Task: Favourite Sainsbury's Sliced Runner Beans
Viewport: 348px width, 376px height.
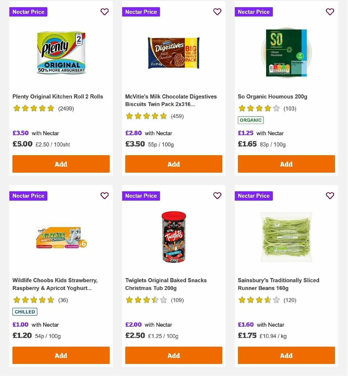Action: point(330,196)
